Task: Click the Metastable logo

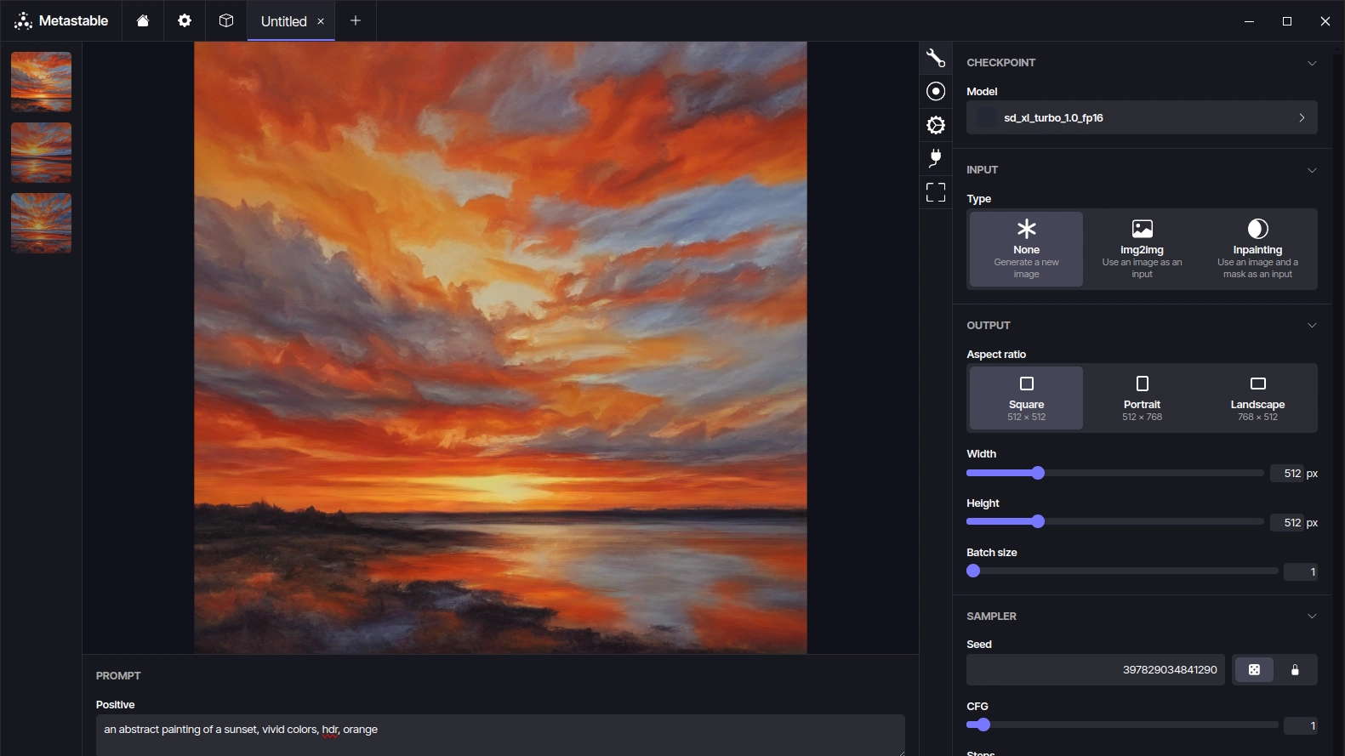Action: coord(61,20)
